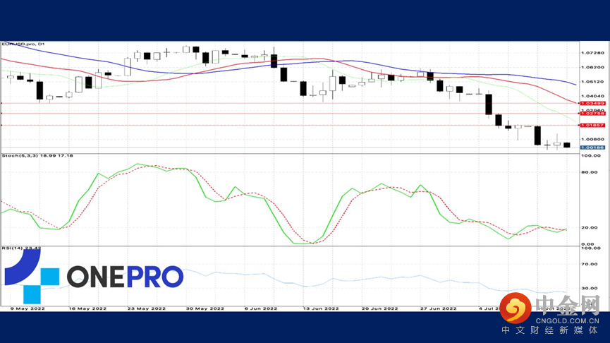Image resolution: width=610 pixels, height=343 pixels.
Task: Click the 27 Jun 2022 date label
Action: (x=439, y=308)
